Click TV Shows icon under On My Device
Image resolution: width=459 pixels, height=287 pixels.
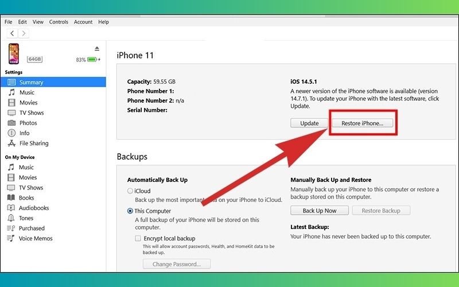tap(11, 188)
